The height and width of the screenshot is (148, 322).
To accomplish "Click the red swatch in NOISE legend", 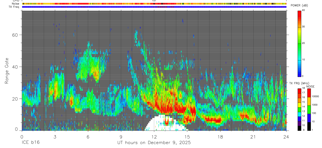I will coord(309,93).
